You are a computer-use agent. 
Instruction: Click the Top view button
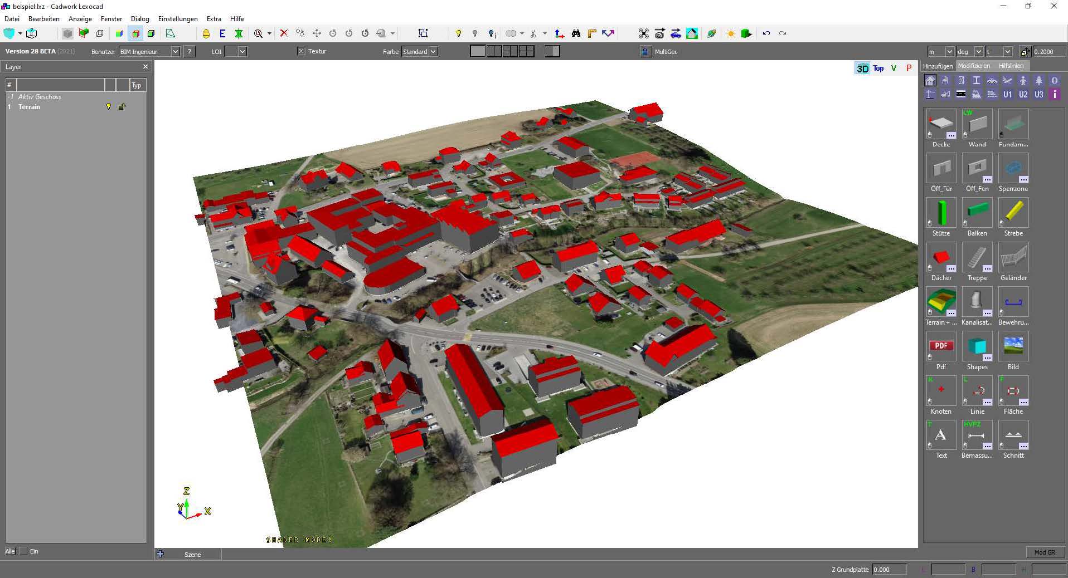coord(878,68)
